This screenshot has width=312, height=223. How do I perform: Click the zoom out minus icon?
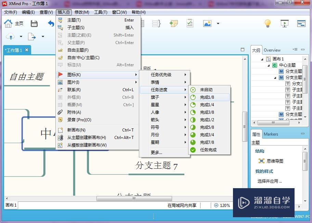216,205
